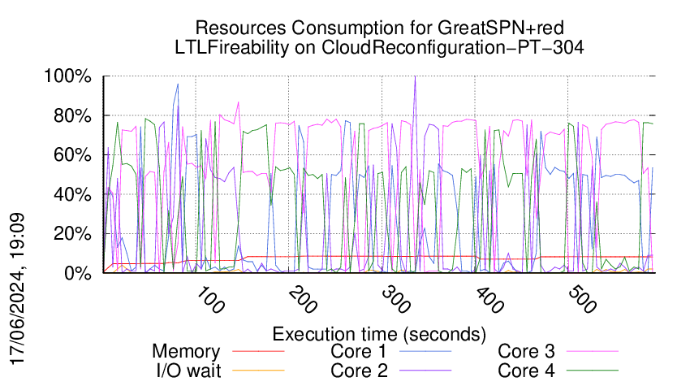The width and height of the screenshot is (690, 386).
Task: Click the 'Execution time (seconds)' axis label
Action: 379,335
